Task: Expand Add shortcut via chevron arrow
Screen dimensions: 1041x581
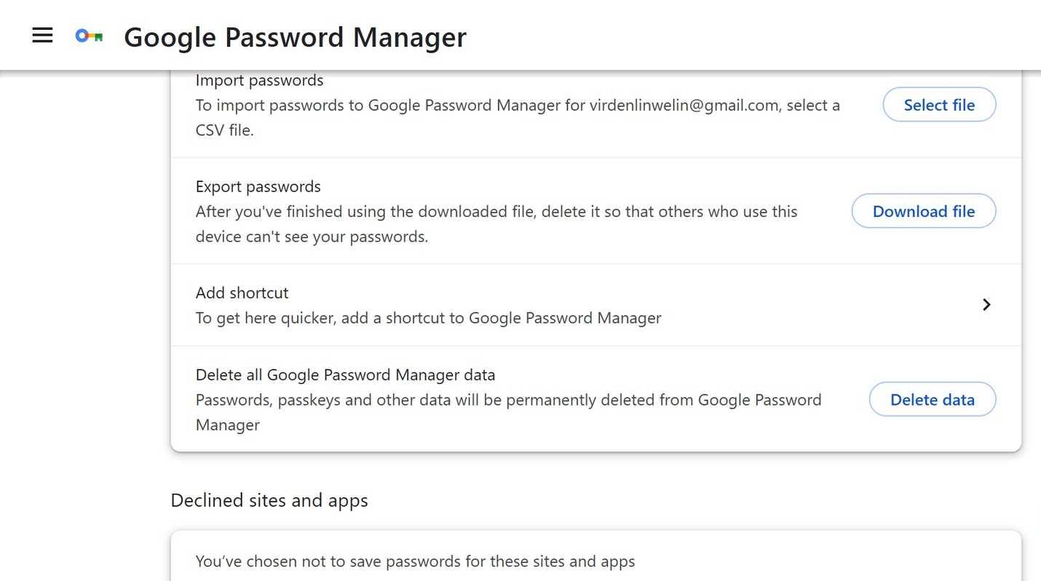Action: point(986,304)
